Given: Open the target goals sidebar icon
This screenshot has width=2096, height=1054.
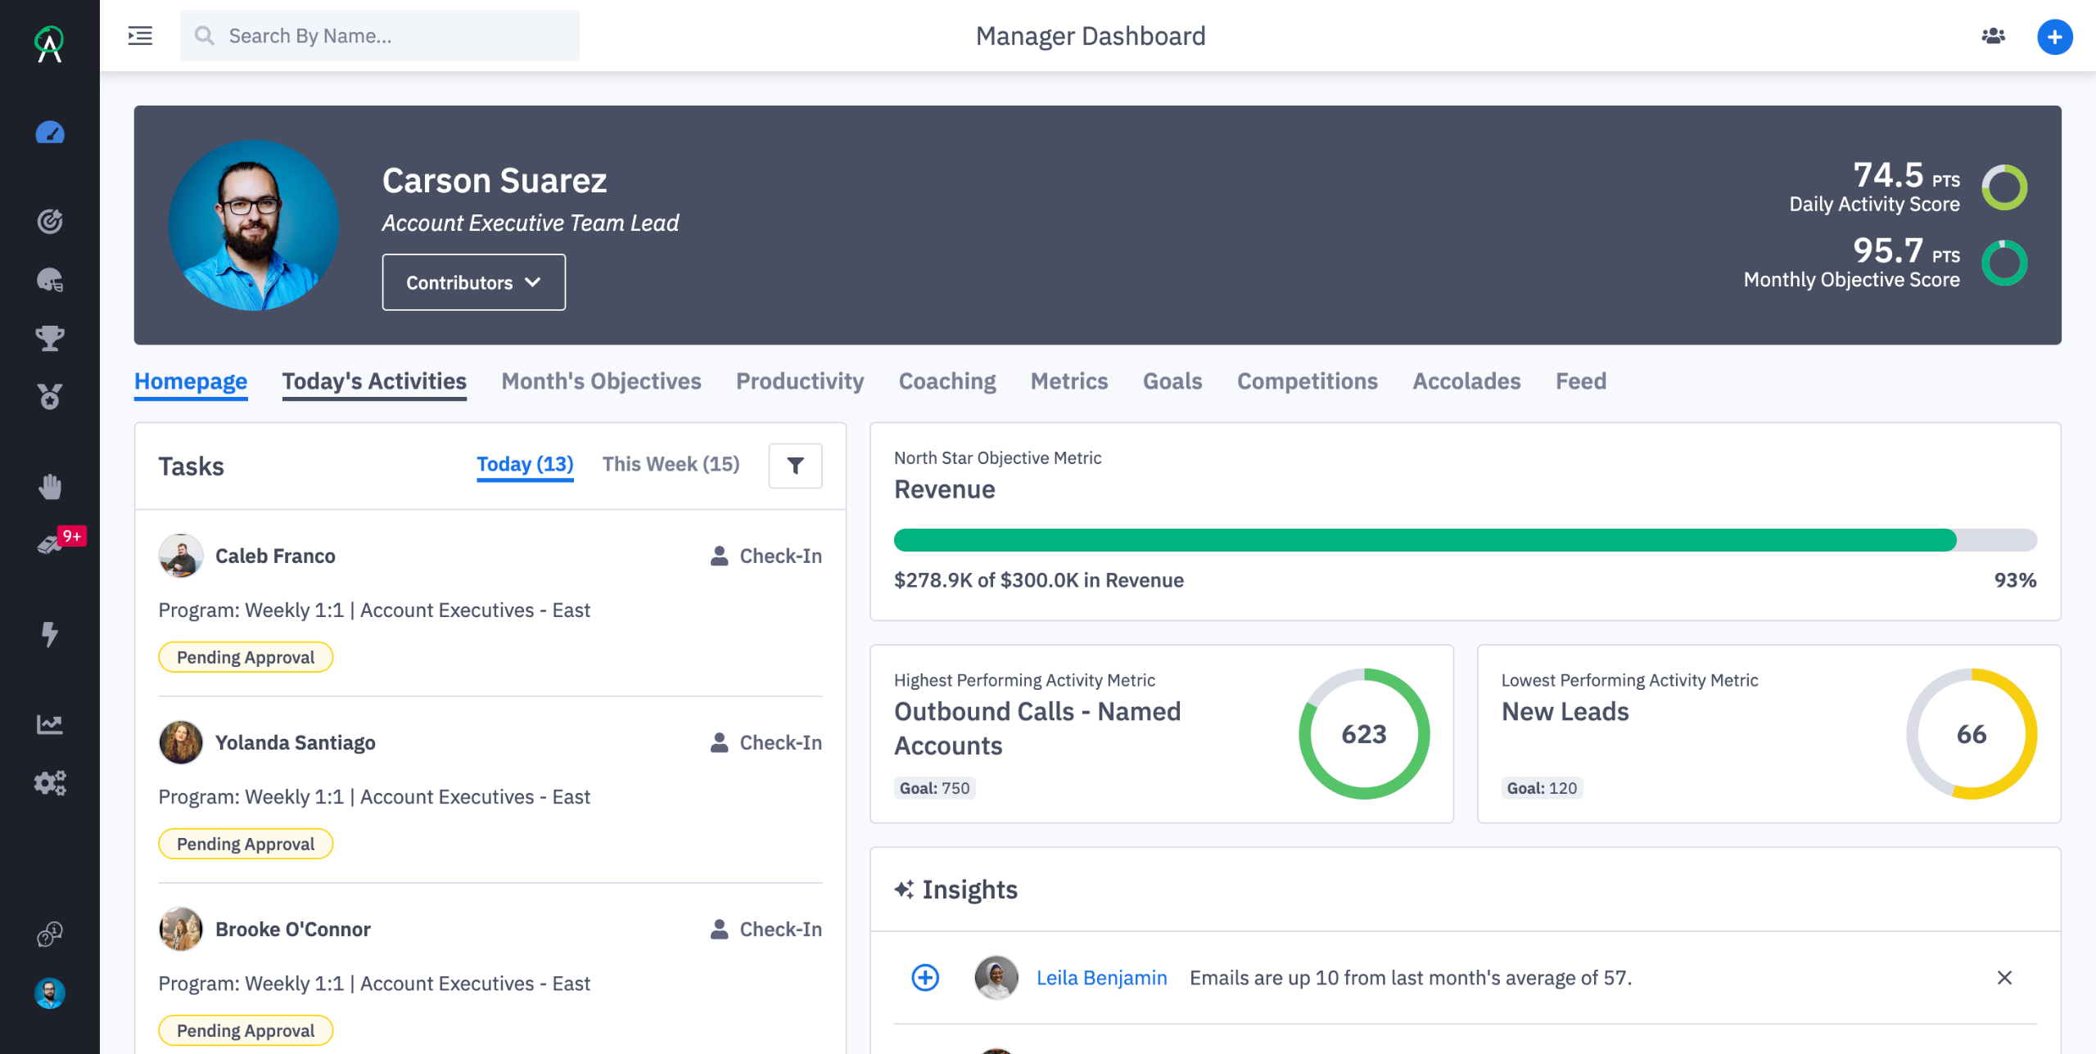Looking at the screenshot, I should click(50, 221).
